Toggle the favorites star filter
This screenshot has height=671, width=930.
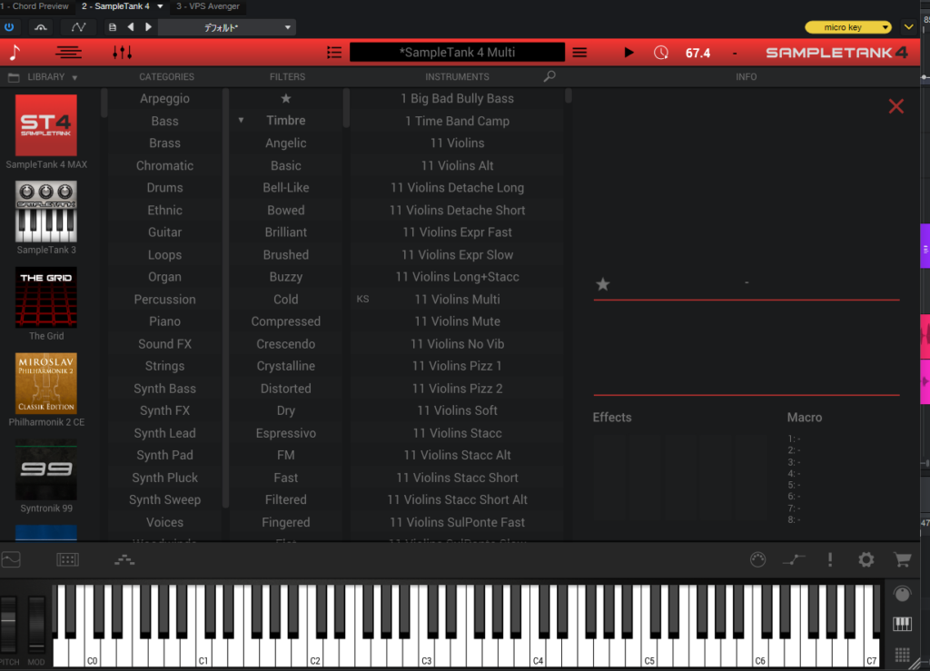286,98
